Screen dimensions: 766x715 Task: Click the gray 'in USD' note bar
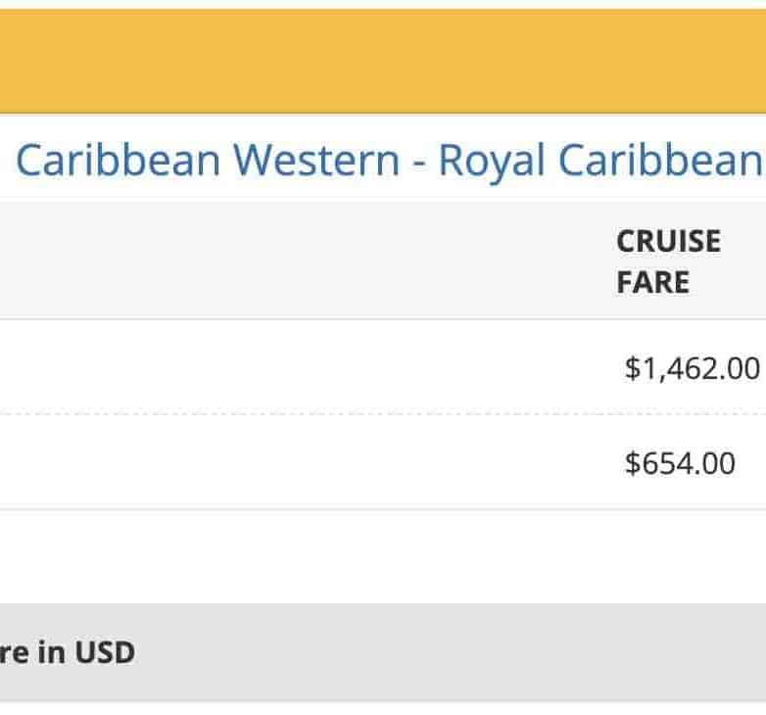pyautogui.click(x=382, y=652)
